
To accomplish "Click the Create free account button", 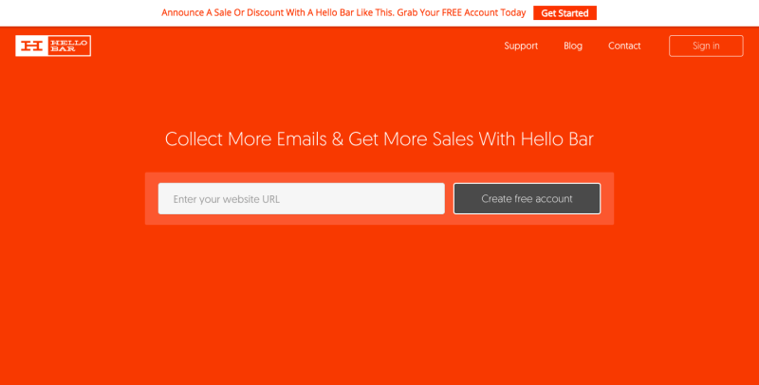I will [x=527, y=198].
